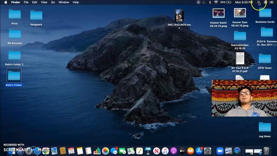Select the Rafa's Folder 2 icon
This screenshot has width=277, height=156.
[14, 55]
